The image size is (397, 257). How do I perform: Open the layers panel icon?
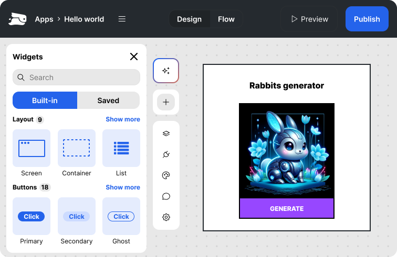[166, 133]
